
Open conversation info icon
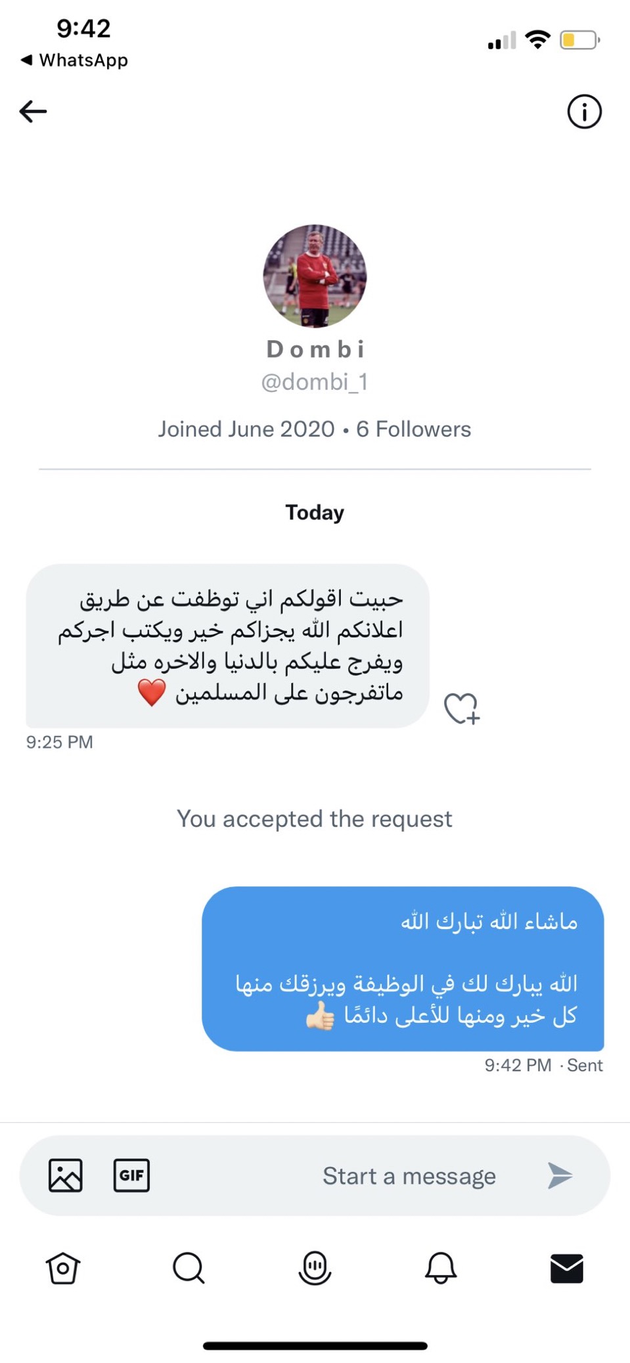583,112
